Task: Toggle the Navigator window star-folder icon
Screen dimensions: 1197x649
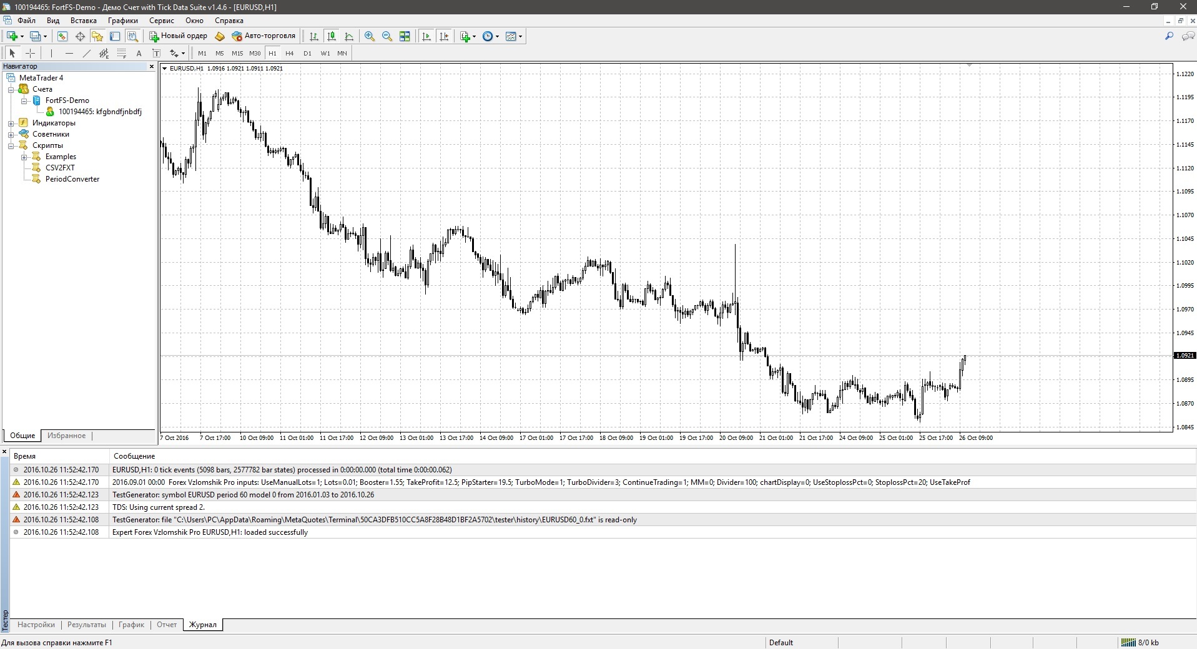Action: 97,36
